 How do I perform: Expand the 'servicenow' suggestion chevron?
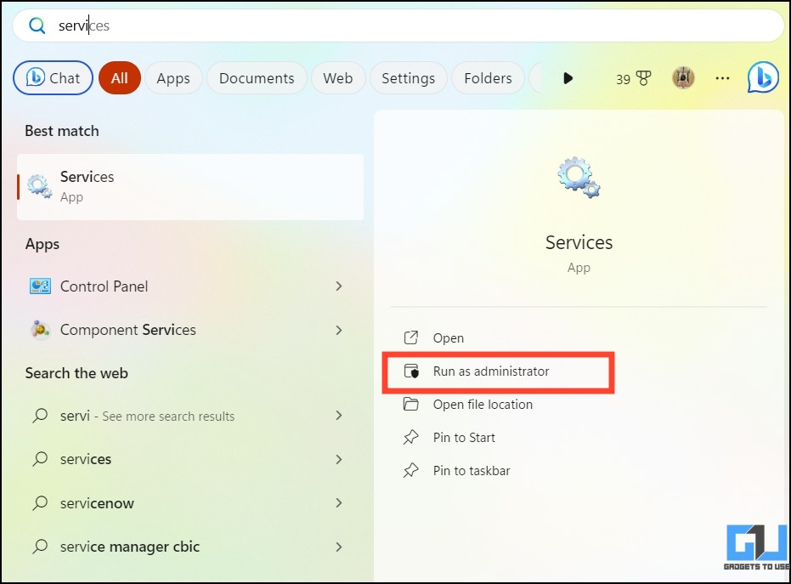tap(338, 502)
